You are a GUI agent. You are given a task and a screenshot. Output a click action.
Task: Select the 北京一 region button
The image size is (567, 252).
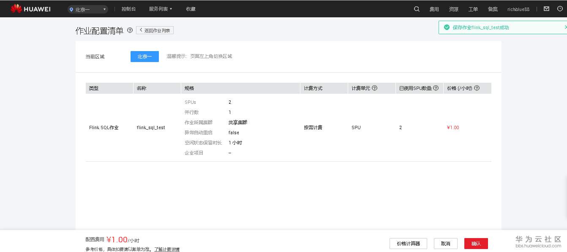(x=144, y=56)
